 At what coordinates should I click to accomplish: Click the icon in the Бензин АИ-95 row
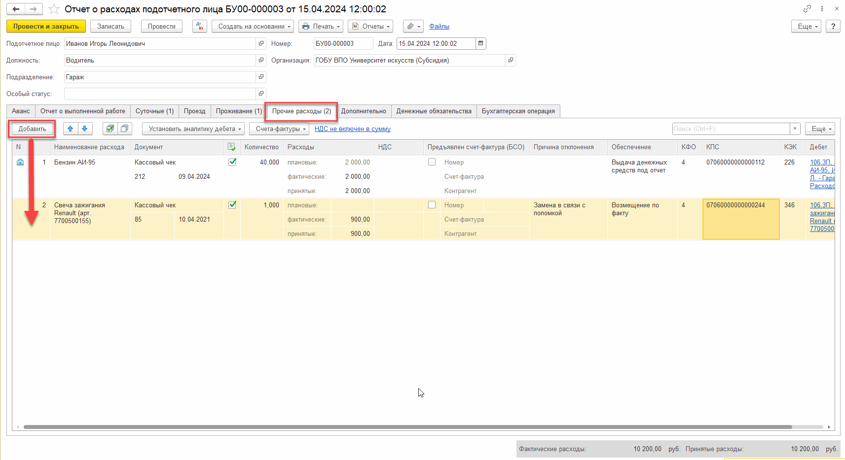20,162
